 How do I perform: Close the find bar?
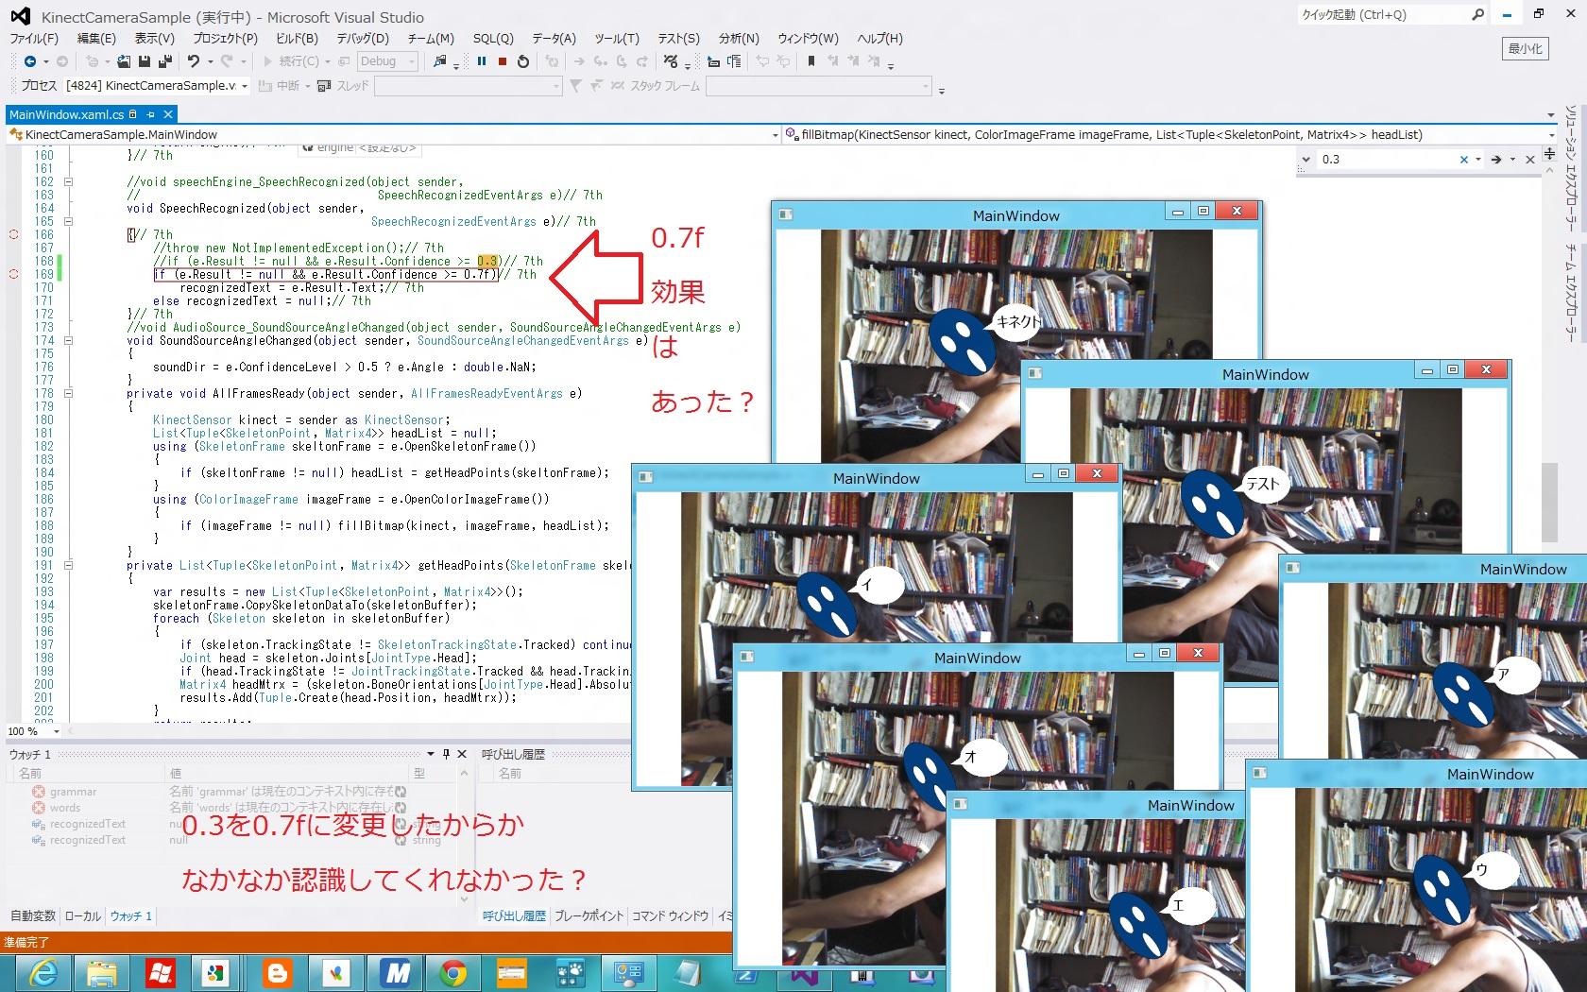coord(1530,160)
